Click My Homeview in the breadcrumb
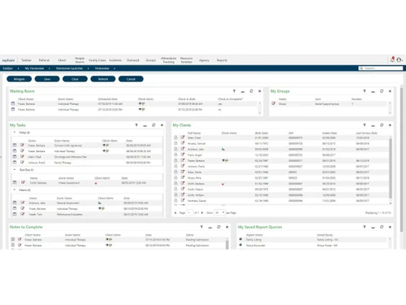Viewport: 406px width, 305px height. tap(34, 68)
